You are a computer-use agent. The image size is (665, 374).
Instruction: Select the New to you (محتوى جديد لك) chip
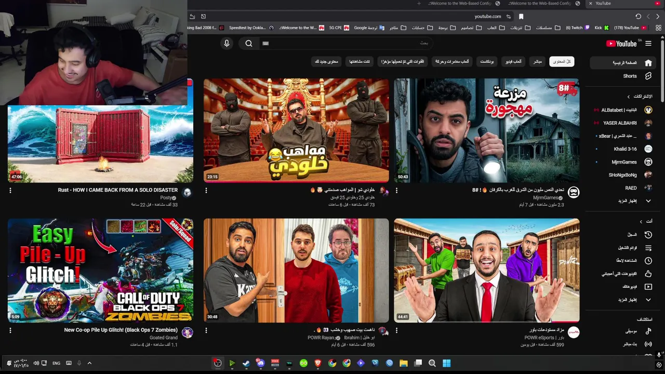tap(326, 62)
